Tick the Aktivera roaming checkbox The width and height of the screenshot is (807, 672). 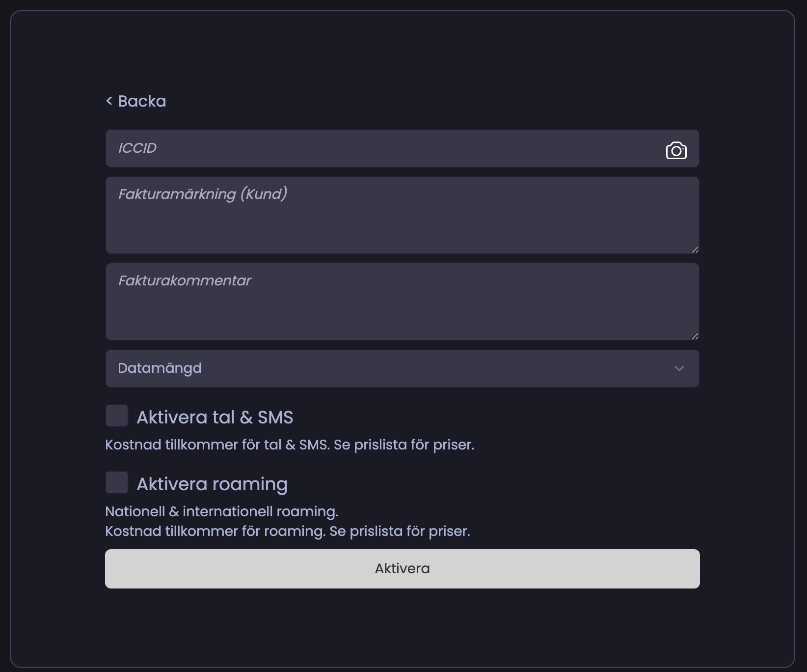(117, 483)
